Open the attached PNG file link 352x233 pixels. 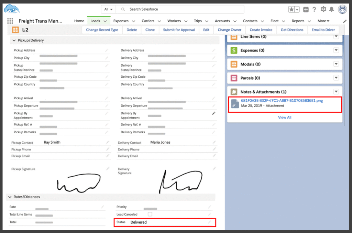(282, 101)
